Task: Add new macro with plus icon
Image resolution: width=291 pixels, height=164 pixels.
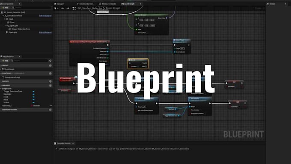Action: 50,81
